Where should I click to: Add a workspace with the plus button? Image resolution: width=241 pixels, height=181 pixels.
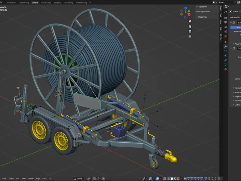[x=90, y=3]
